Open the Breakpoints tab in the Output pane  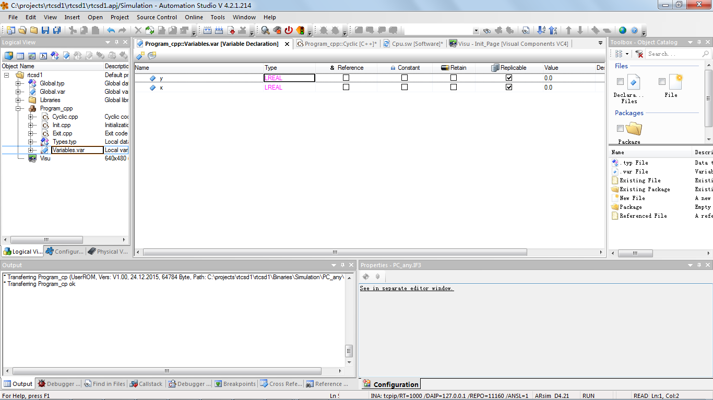[235, 384]
